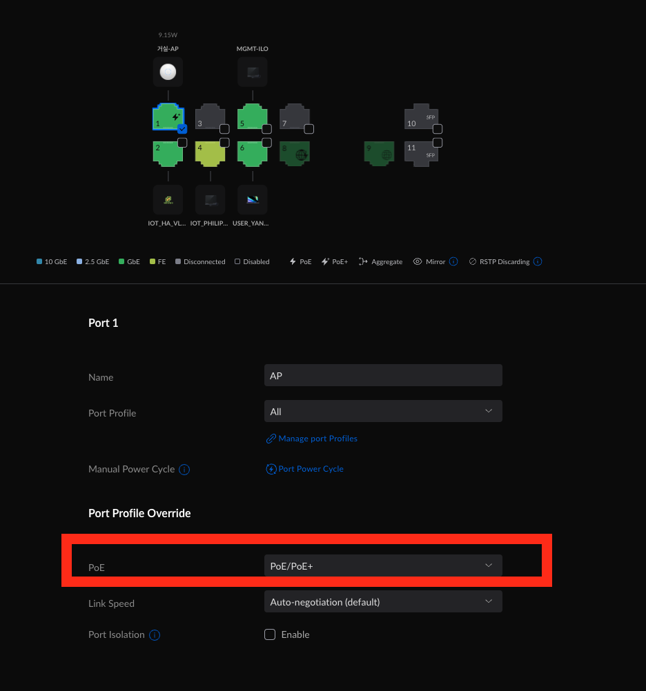Click the MGMT-ILO device icon
The width and height of the screenshot is (646, 691).
coord(253,72)
